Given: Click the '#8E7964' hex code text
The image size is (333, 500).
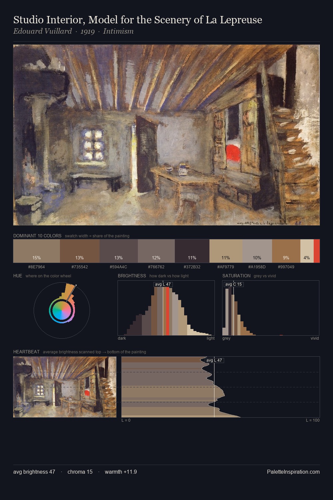Looking at the screenshot, I should pyautogui.click(x=37, y=267).
